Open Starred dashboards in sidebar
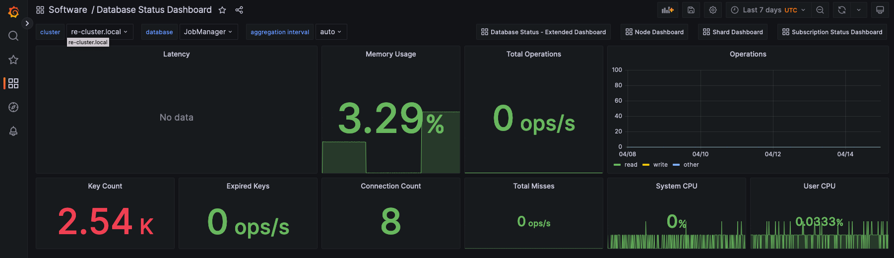 click(x=13, y=60)
